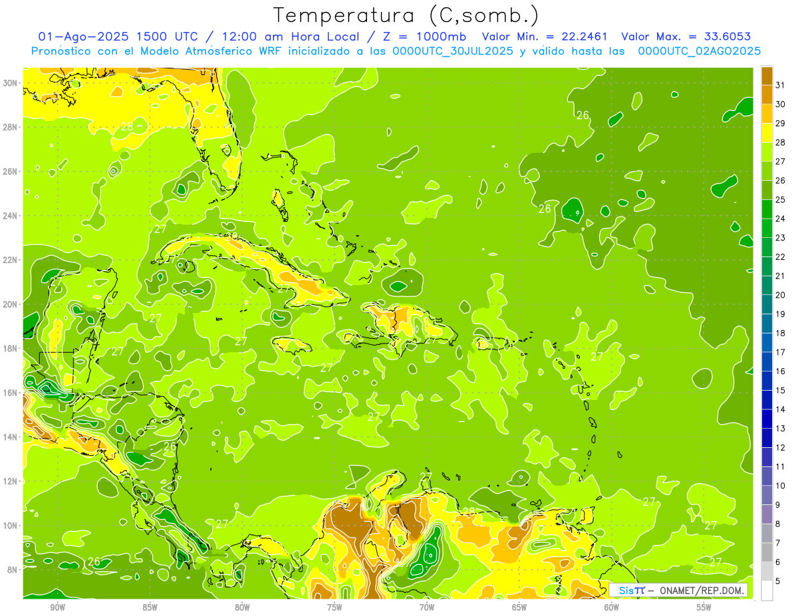Pick the lime legend band between 27 and 28
Image resolution: width=798 pixels, height=616 pixels.
pos(767,152)
